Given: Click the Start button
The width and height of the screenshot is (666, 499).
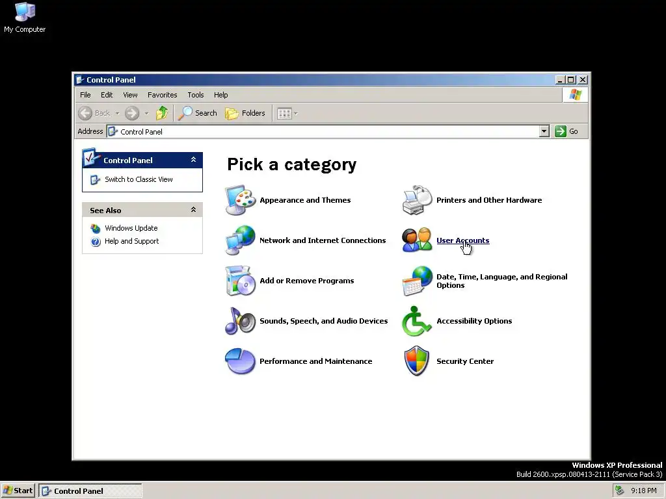Looking at the screenshot, I should pyautogui.click(x=18, y=491).
